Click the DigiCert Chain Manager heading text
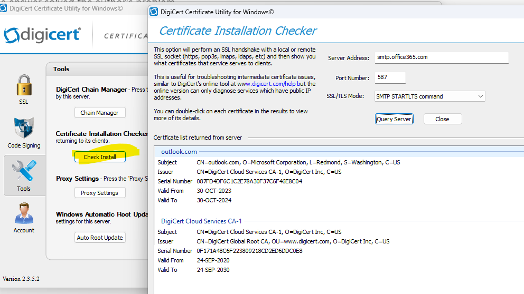524x294 pixels. (91, 90)
